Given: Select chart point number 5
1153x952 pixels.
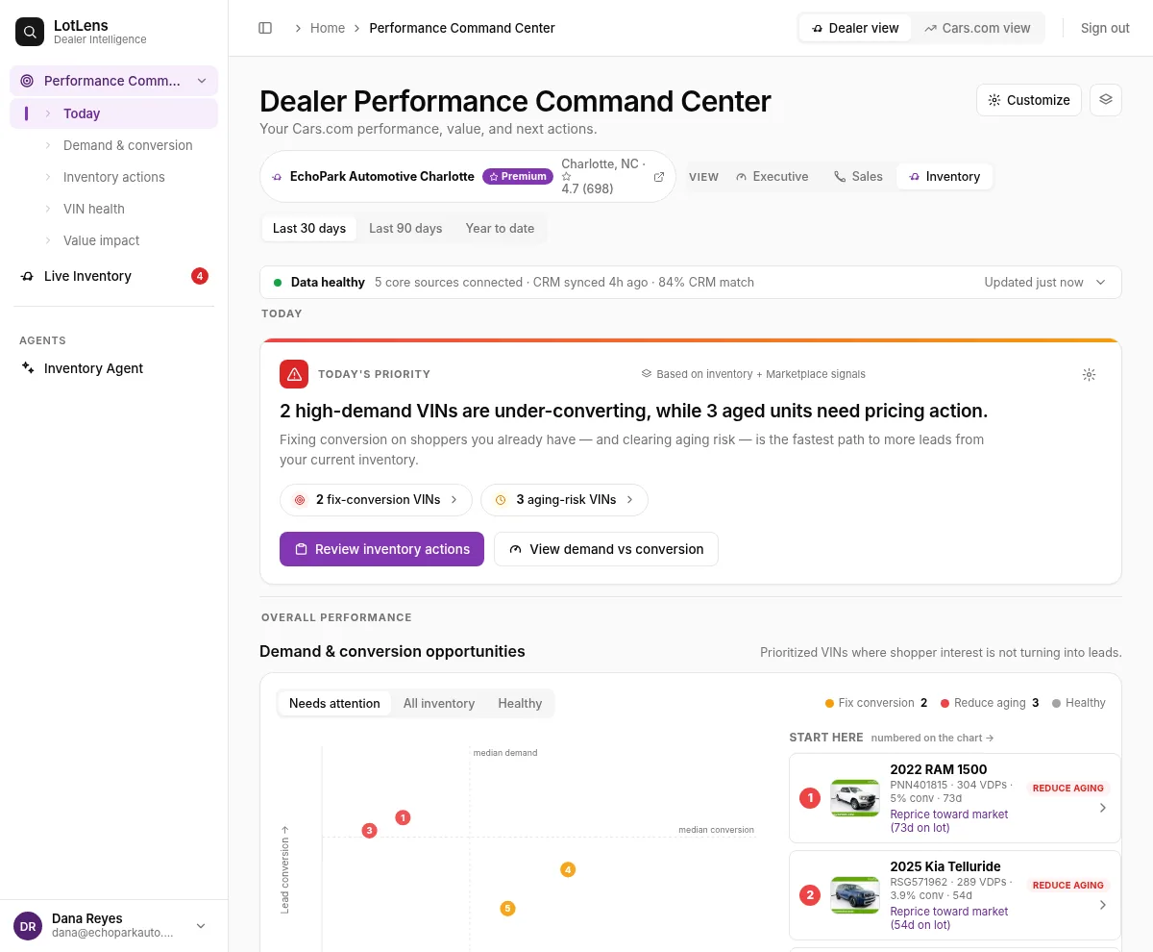Looking at the screenshot, I should point(507,908).
